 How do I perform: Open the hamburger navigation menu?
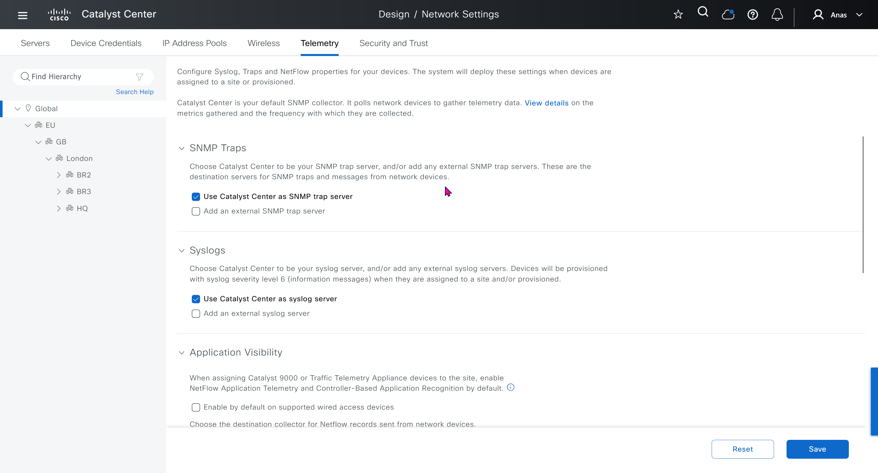coord(23,15)
